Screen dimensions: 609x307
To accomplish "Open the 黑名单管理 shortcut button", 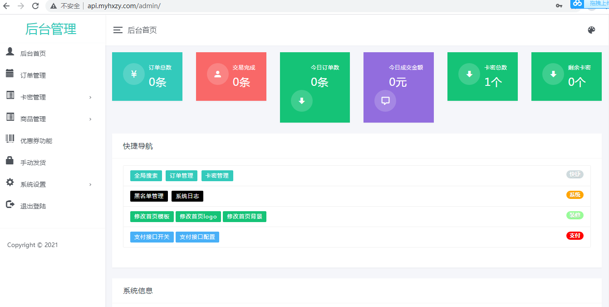I will pyautogui.click(x=149, y=196).
